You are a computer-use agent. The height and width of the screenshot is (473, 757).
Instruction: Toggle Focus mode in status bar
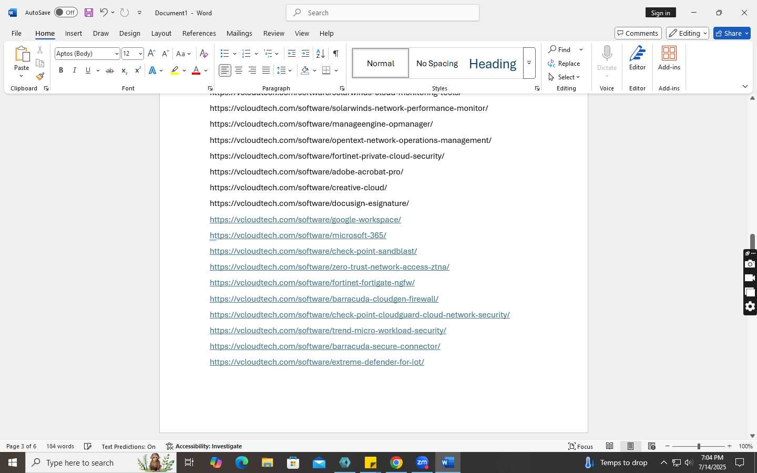[x=580, y=446]
